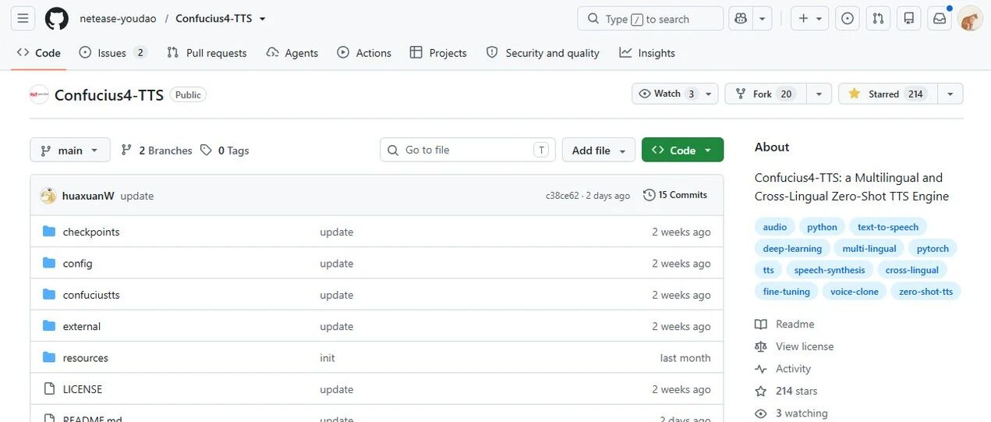Expand repository switcher arrow next to Confucius4-TTS
The height and width of the screenshot is (422, 991).
[x=262, y=19]
